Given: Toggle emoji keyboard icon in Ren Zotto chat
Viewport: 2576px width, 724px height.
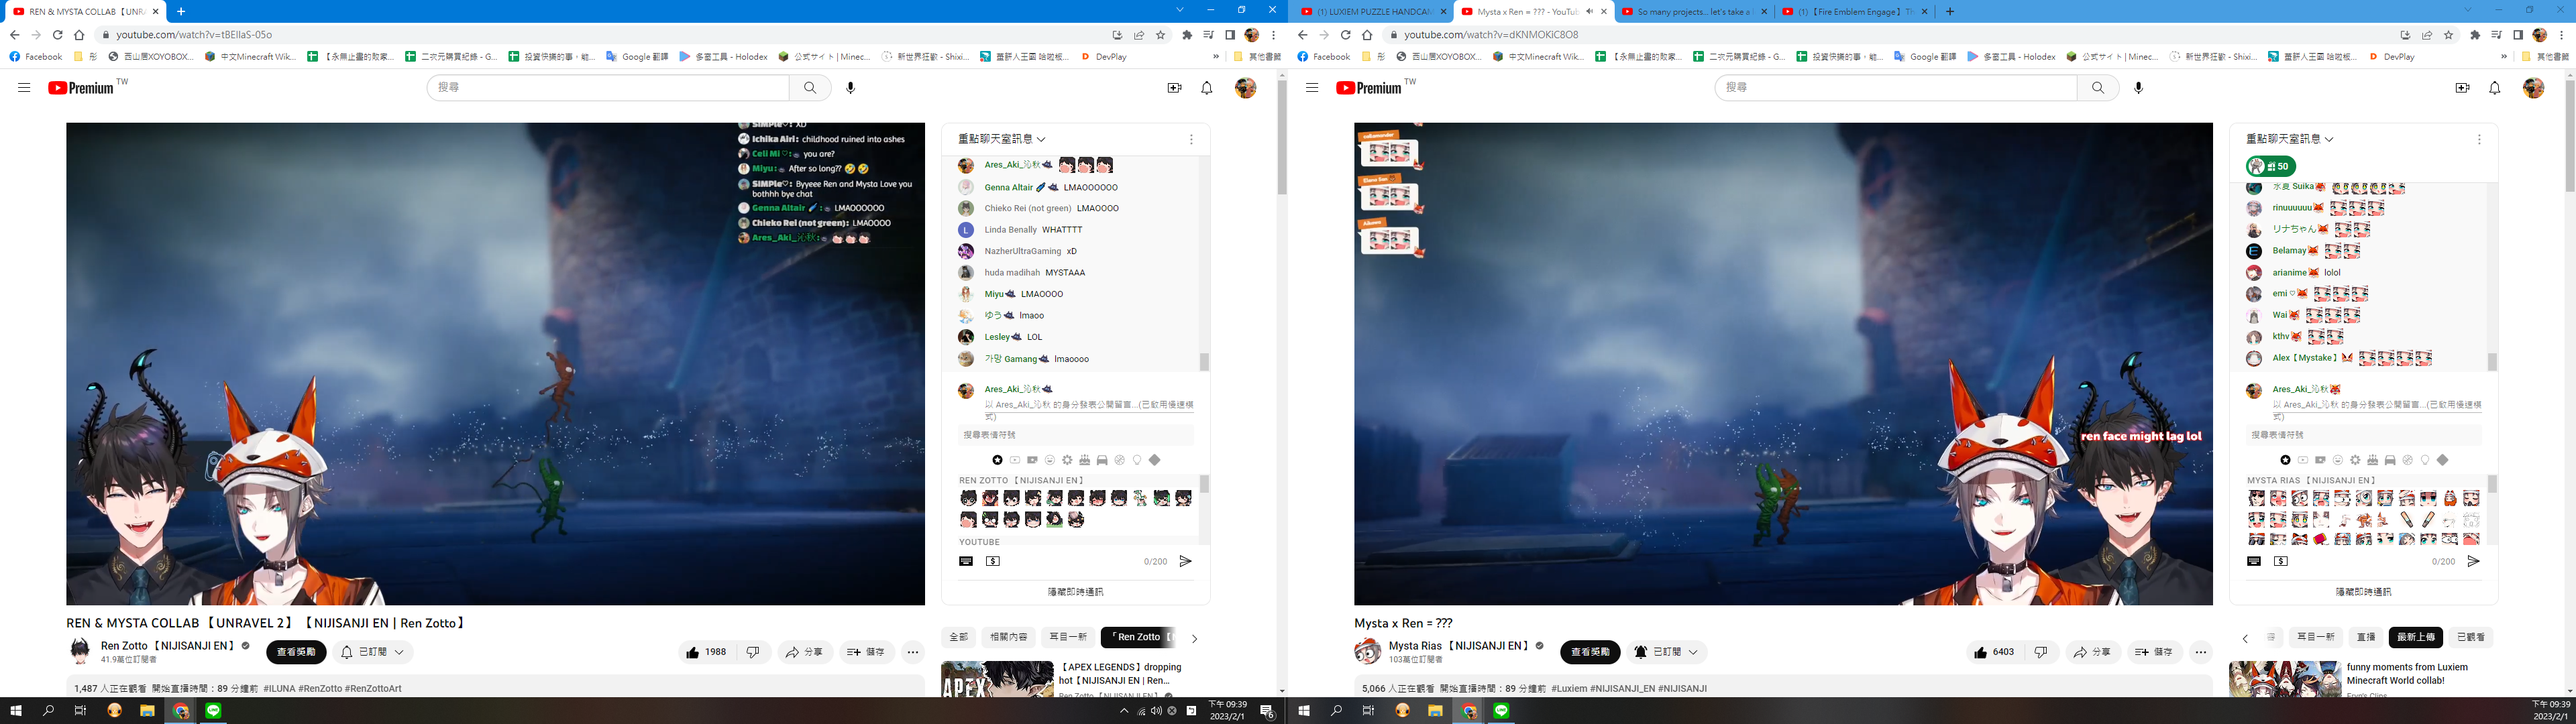Looking at the screenshot, I should pyautogui.click(x=966, y=561).
